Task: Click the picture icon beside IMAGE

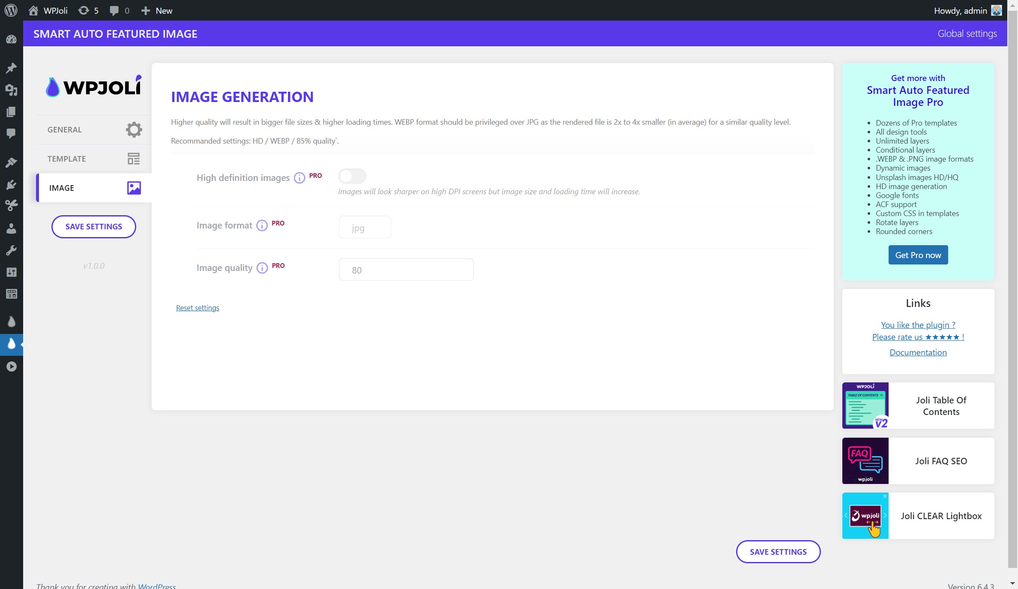Action: point(134,188)
